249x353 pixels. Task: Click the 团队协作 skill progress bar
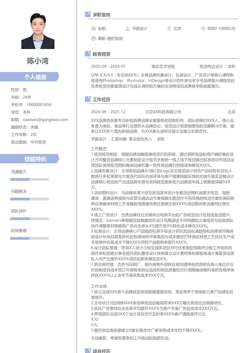29,218
